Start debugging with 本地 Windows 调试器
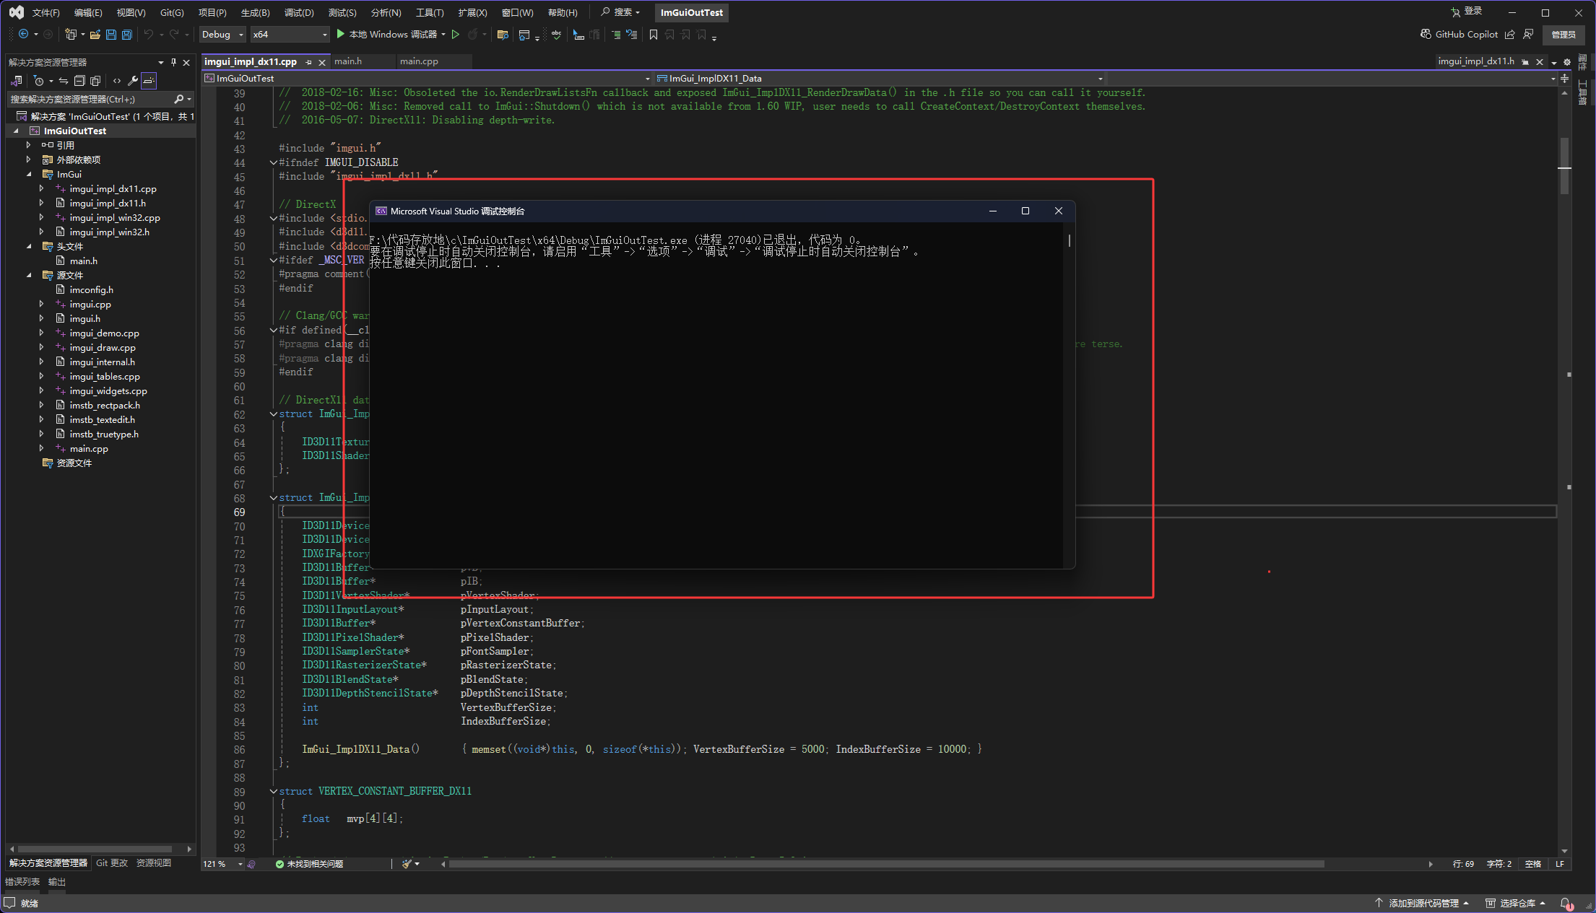The width and height of the screenshot is (1596, 913). click(387, 34)
